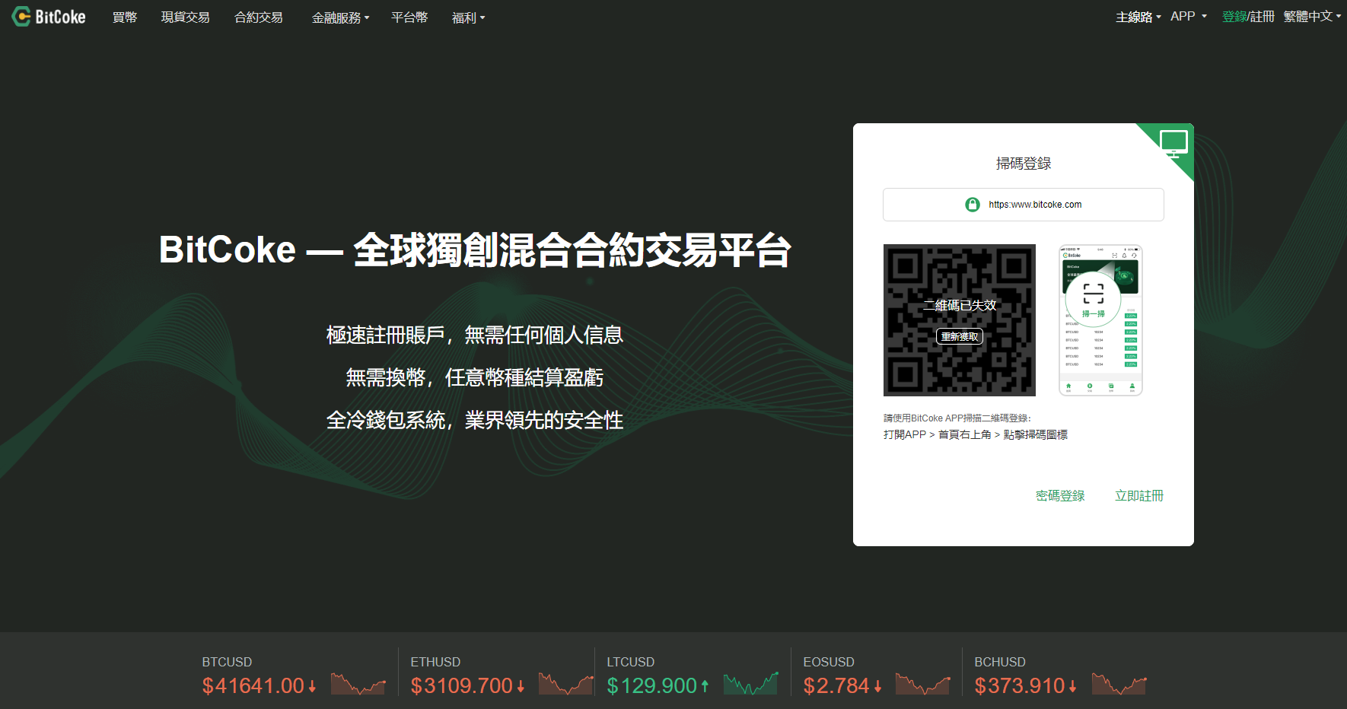This screenshot has width=1347, height=709.
Task: Click the https:www.bitcoke.com address field
Action: tap(1024, 205)
